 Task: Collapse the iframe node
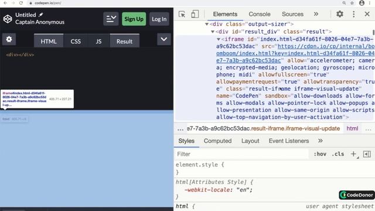tap(219, 39)
